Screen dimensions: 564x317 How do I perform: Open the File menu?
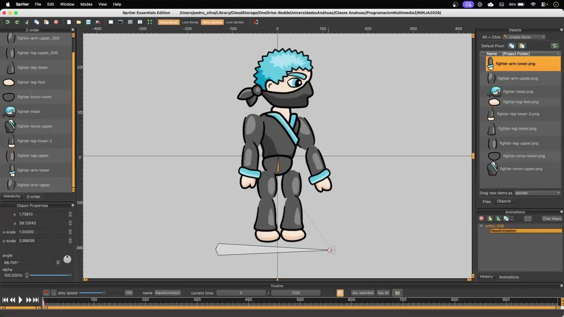pyautogui.click(x=38, y=4)
